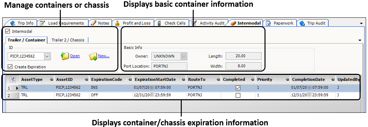This screenshot has width=368, height=127.
Task: Click TRL AssetType cell in OFF row
Action: pos(37,95)
